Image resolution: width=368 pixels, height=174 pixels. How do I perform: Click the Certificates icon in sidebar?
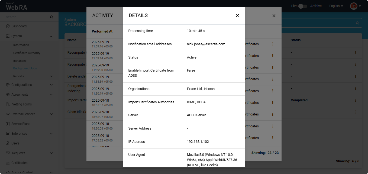pos(8,163)
